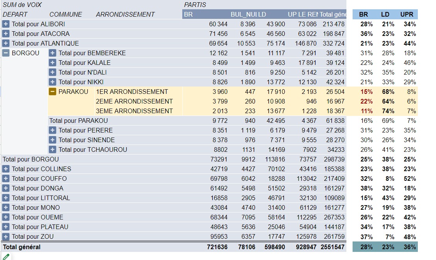The image size is (436, 260).
Task: Select the grand total 2551547 cell
Action: click(333, 247)
